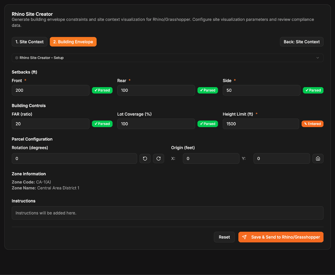
Task: Click the Instructions text area
Action: pyautogui.click(x=168, y=213)
